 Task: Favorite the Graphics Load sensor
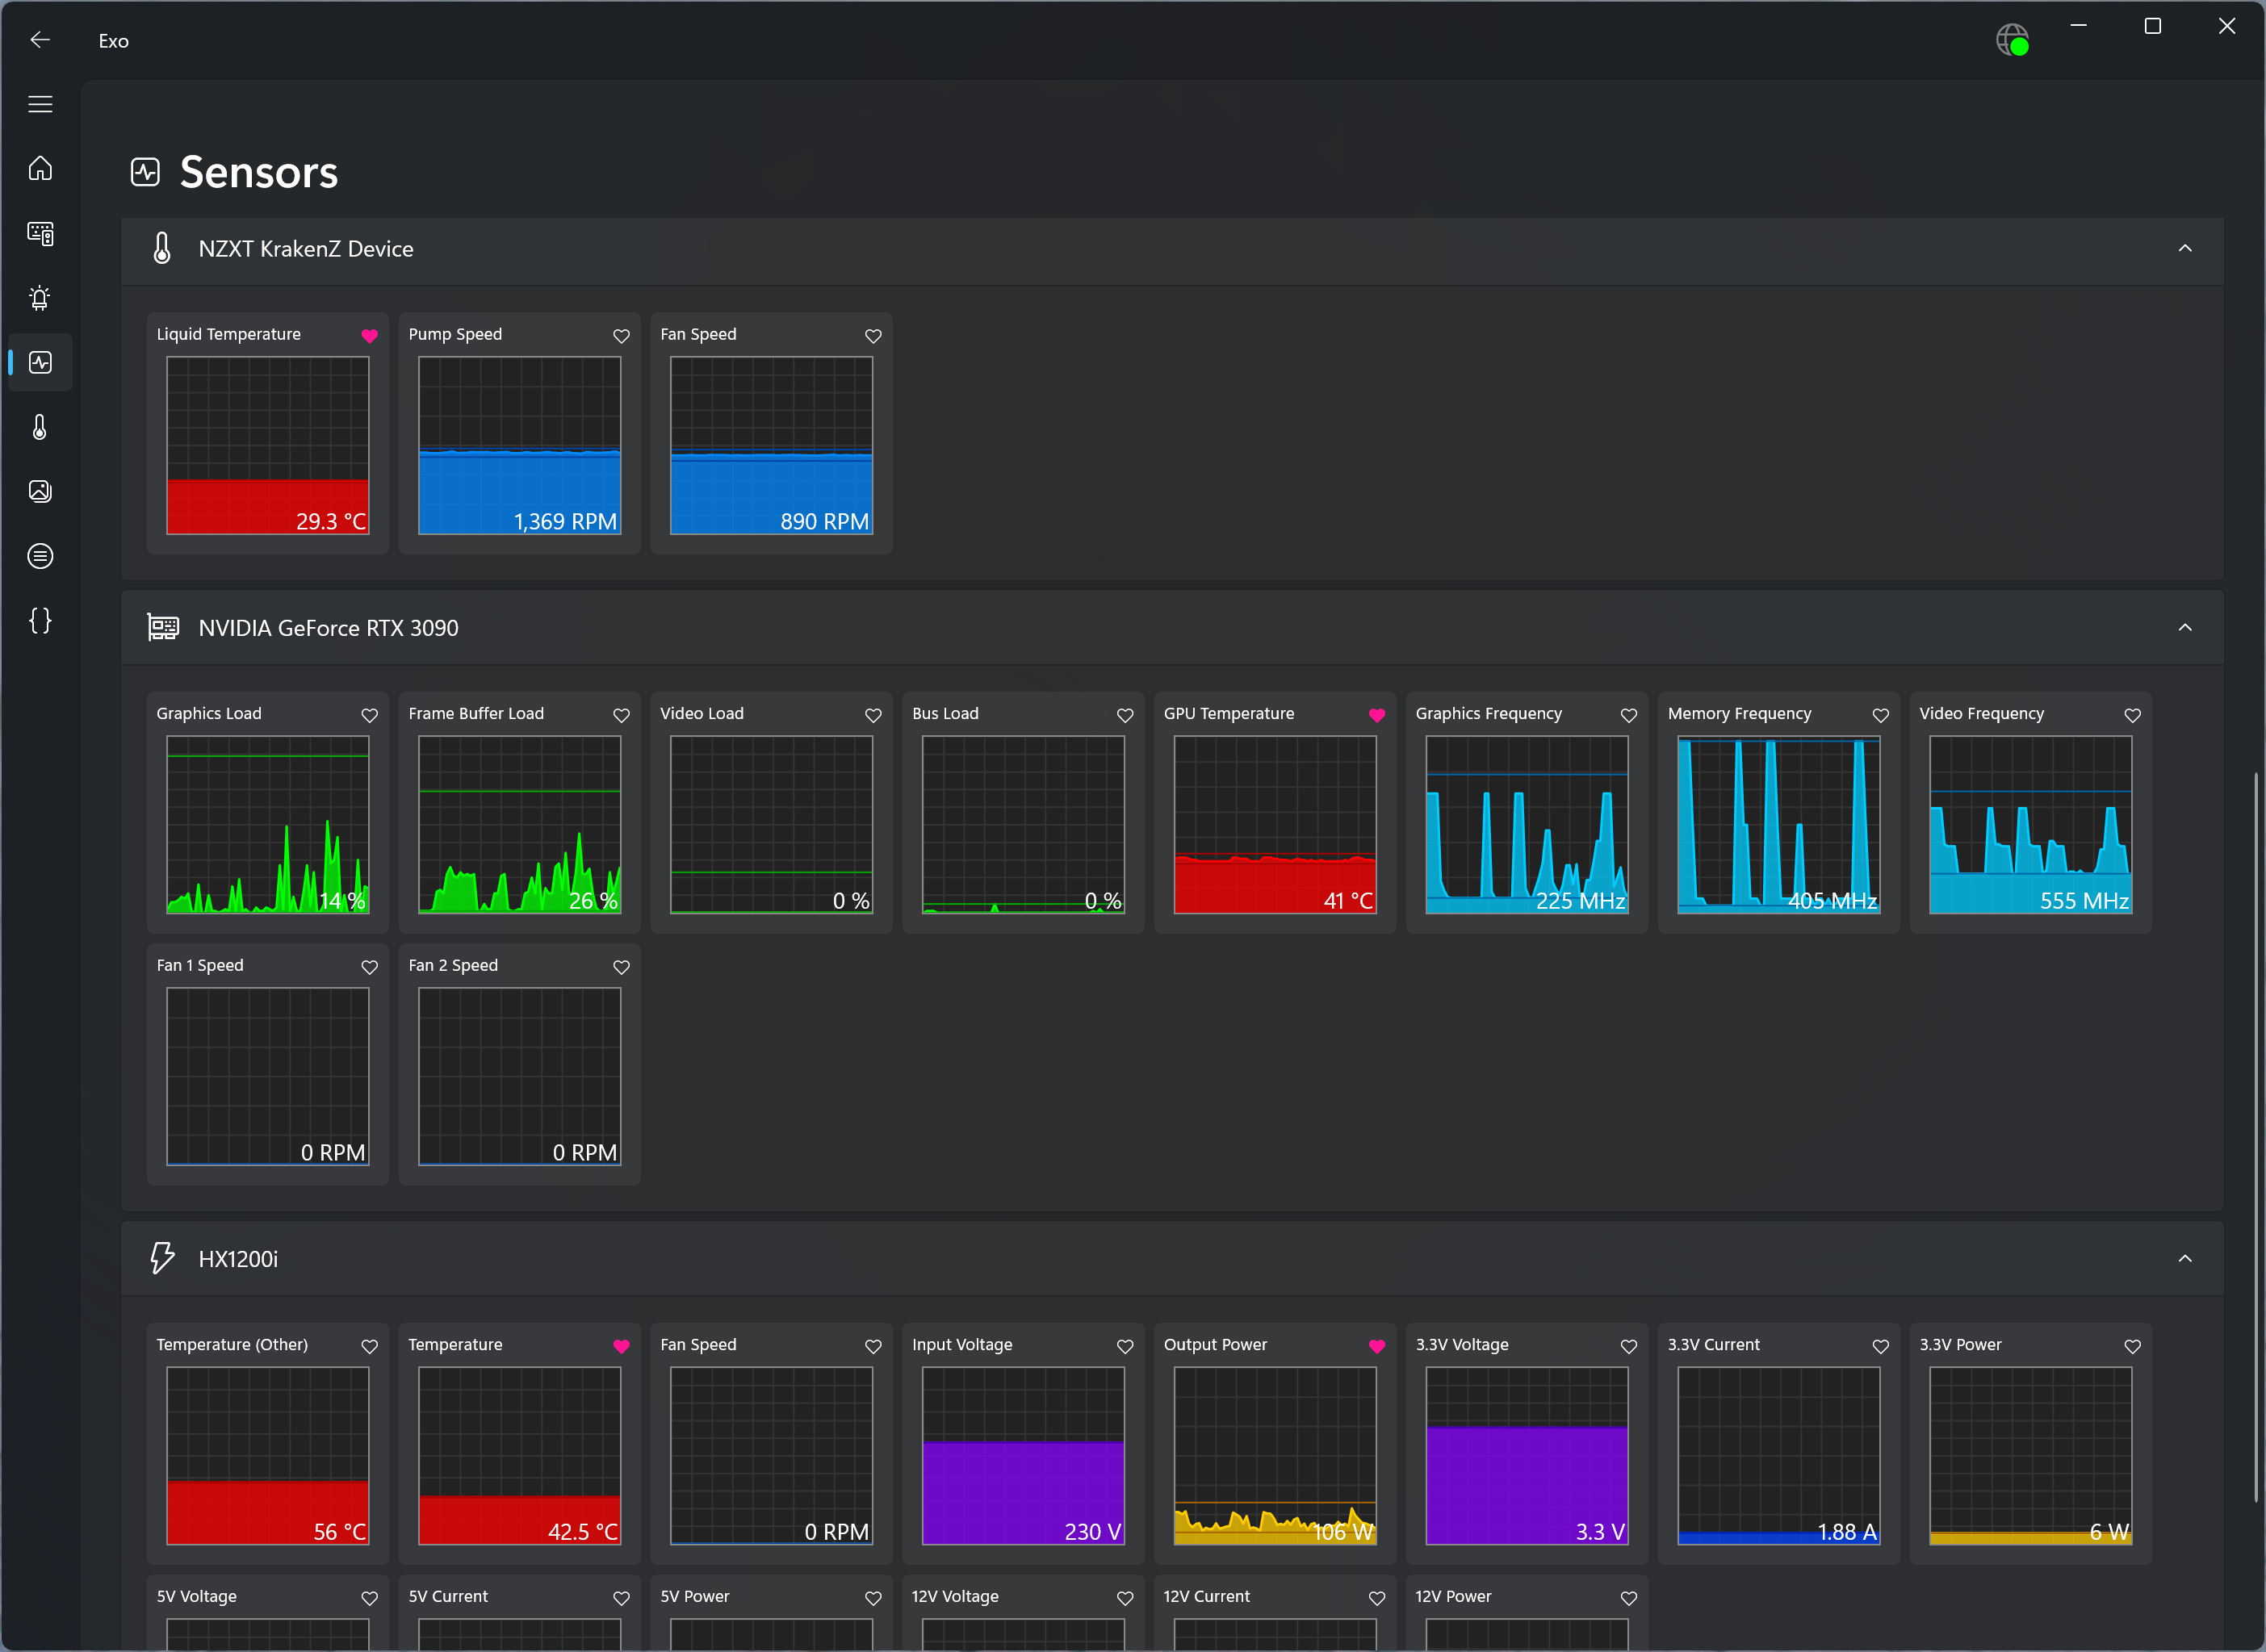point(369,715)
